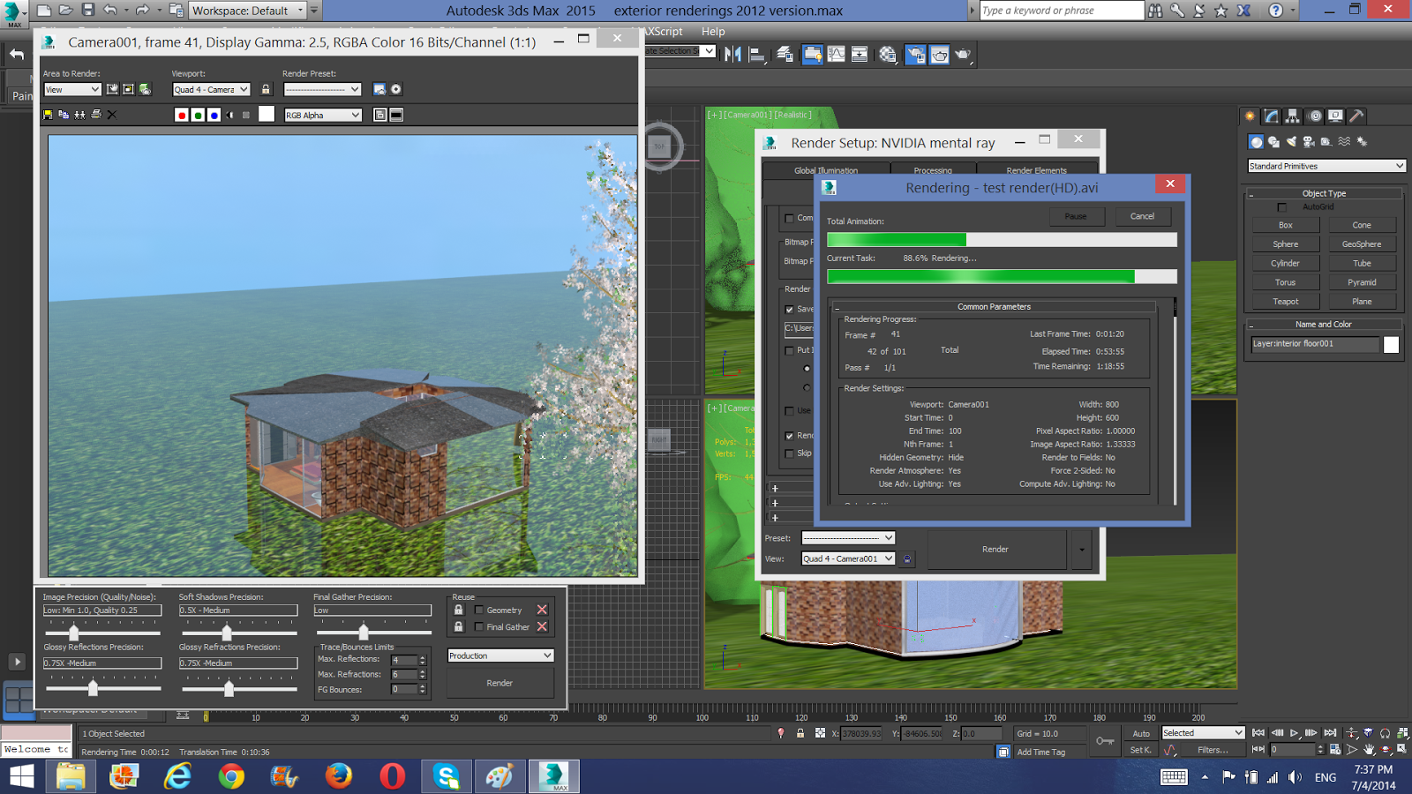
Task: Check Final Gather under Reuse
Action: point(479,626)
